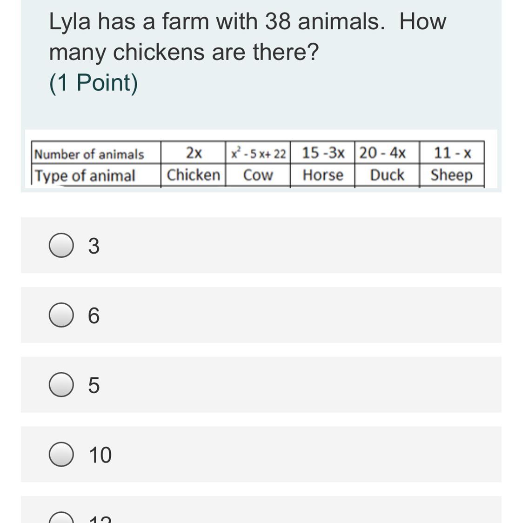
Task: Click the "Chicken" table cell
Action: (x=194, y=175)
